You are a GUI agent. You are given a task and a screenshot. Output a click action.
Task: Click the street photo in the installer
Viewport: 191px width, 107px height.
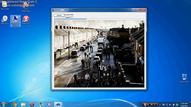(x=99, y=54)
